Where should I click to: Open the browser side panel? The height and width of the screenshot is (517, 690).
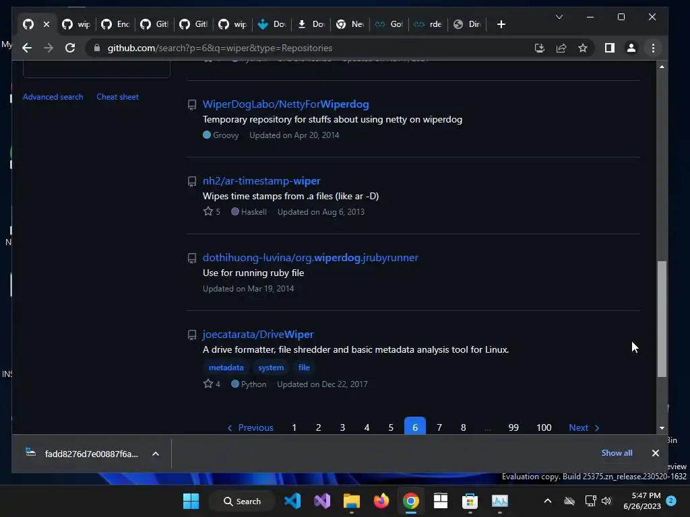click(x=609, y=48)
